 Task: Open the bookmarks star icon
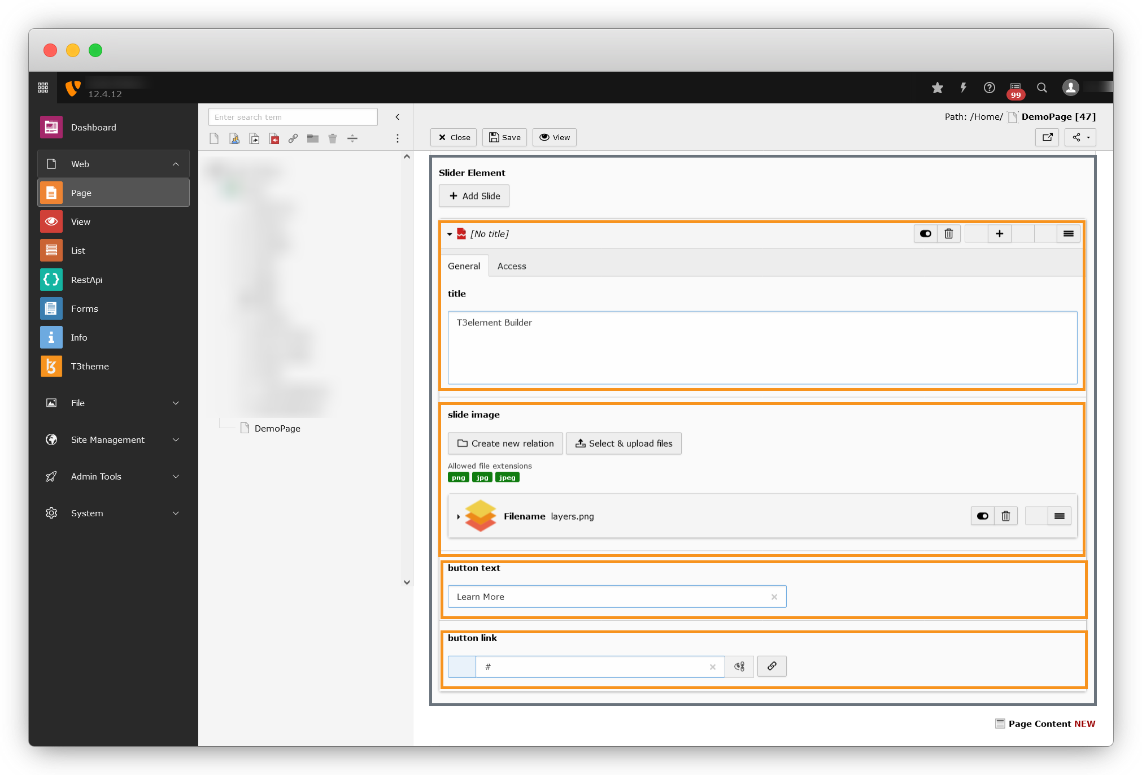(x=938, y=88)
